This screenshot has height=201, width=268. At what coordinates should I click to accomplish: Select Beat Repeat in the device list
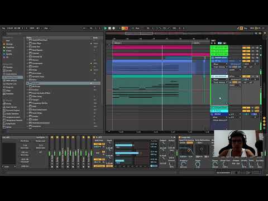[37, 50]
